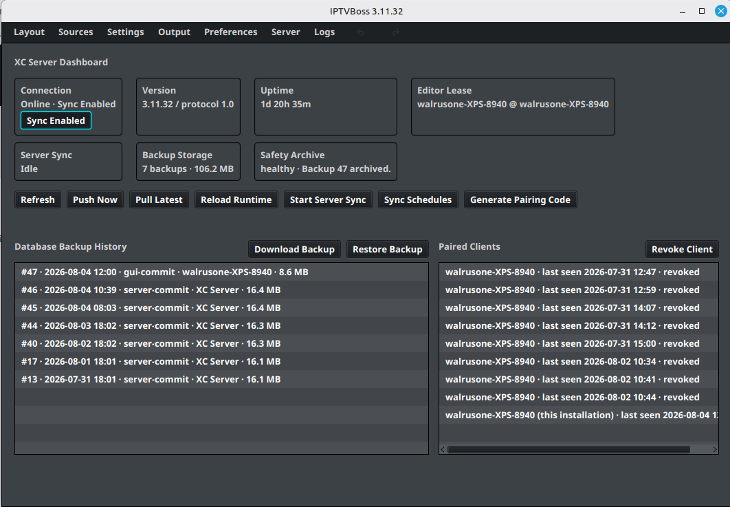Open the Output menu
The height and width of the screenshot is (507, 730).
[174, 32]
